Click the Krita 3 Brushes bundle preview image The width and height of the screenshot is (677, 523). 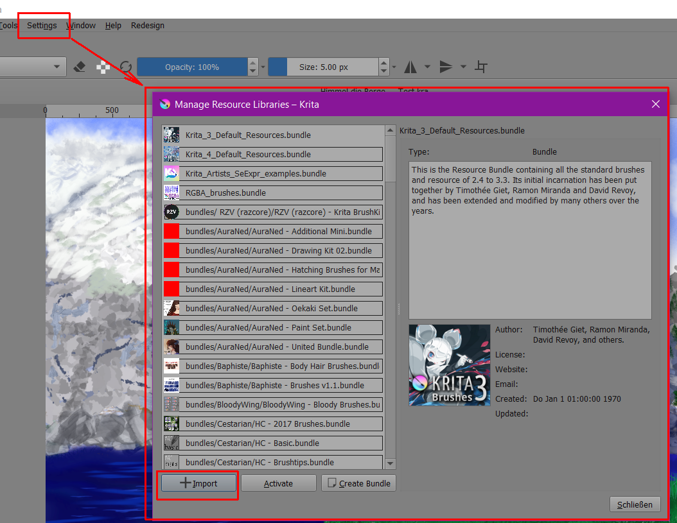coord(450,365)
